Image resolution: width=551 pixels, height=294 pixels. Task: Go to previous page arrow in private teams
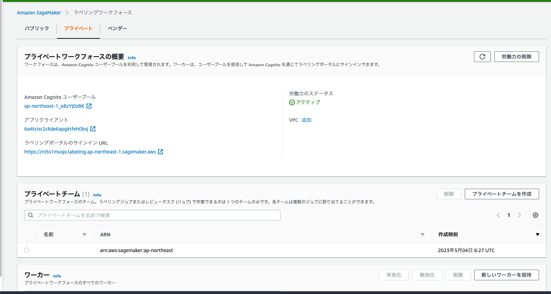click(498, 215)
